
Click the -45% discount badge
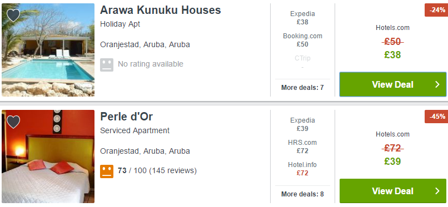pos(436,117)
